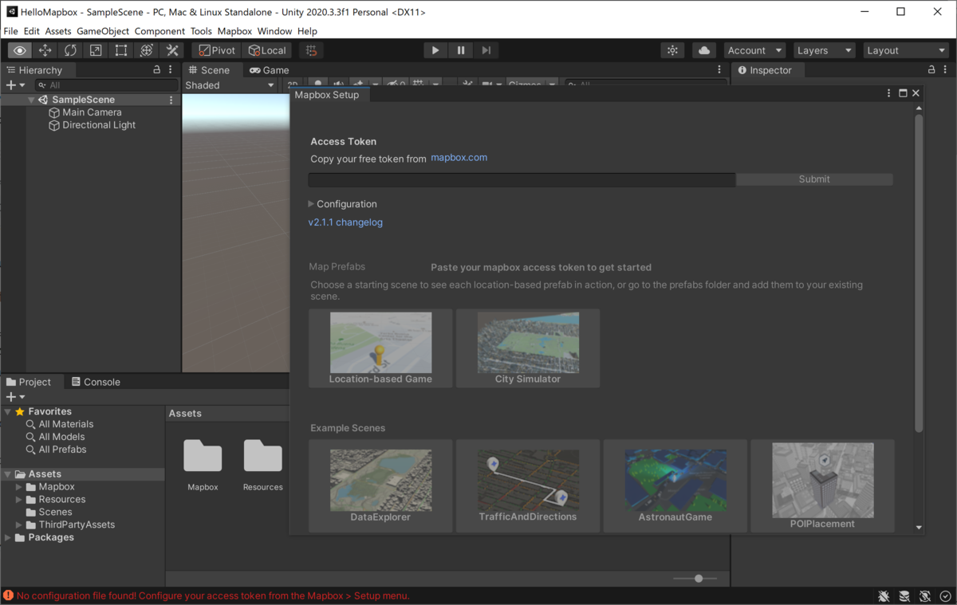Toggle the Hierarchy panel lock icon
Viewport: 957px width, 605px height.
(x=156, y=70)
